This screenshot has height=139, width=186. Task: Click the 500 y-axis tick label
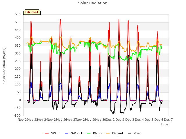click(x=18, y=22)
